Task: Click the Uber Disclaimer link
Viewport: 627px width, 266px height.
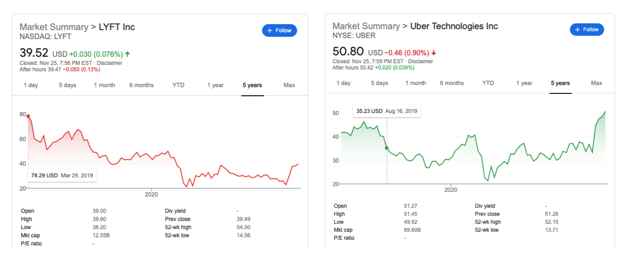Action: tap(421, 61)
